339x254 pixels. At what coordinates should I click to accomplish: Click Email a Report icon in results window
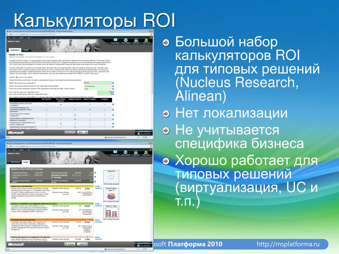[115, 152]
